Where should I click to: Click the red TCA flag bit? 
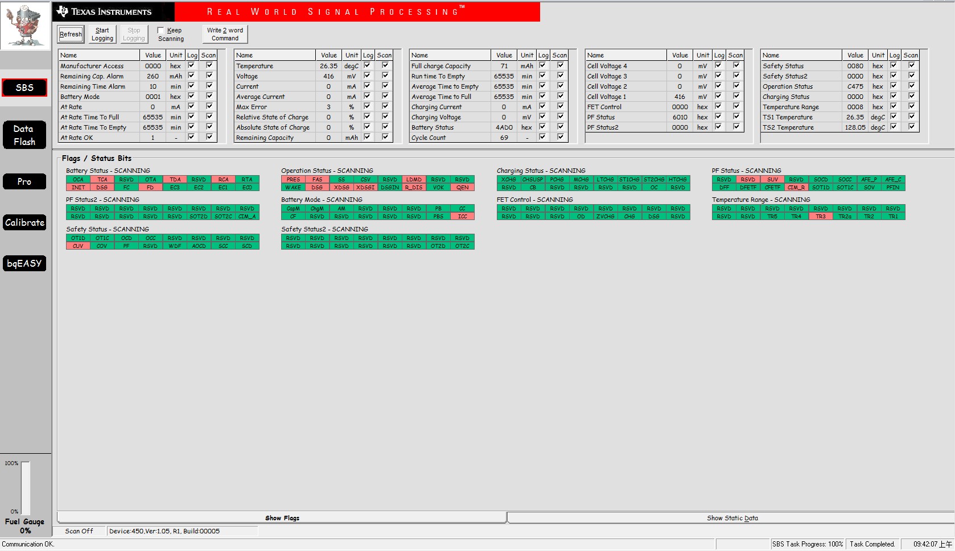click(x=102, y=180)
